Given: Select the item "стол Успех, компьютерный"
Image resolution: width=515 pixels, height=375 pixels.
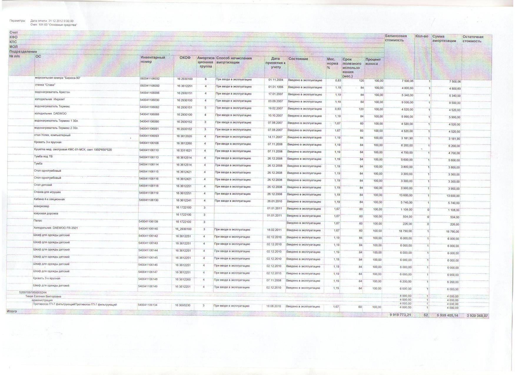Looking at the screenshot, I should coord(52,135).
